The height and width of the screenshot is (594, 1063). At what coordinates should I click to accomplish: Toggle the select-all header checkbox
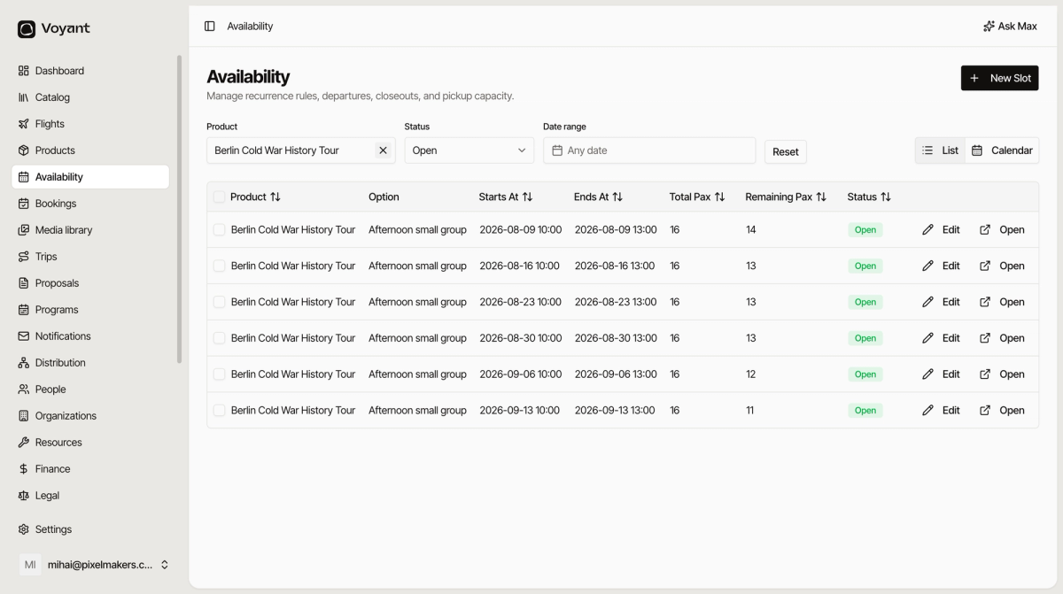click(219, 197)
